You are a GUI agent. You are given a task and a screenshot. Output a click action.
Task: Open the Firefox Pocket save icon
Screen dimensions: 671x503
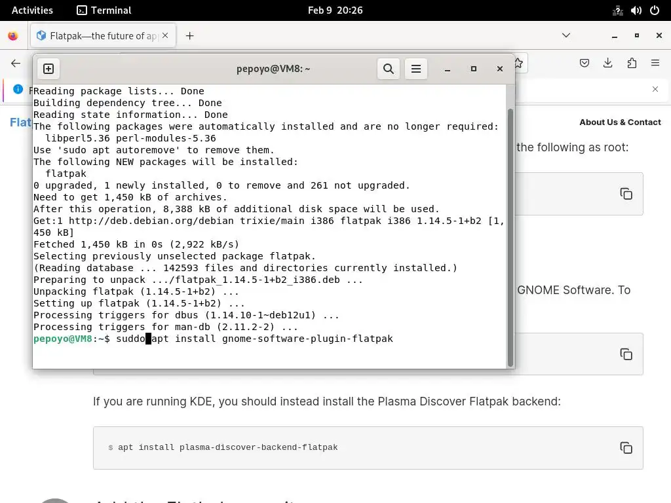(x=584, y=64)
